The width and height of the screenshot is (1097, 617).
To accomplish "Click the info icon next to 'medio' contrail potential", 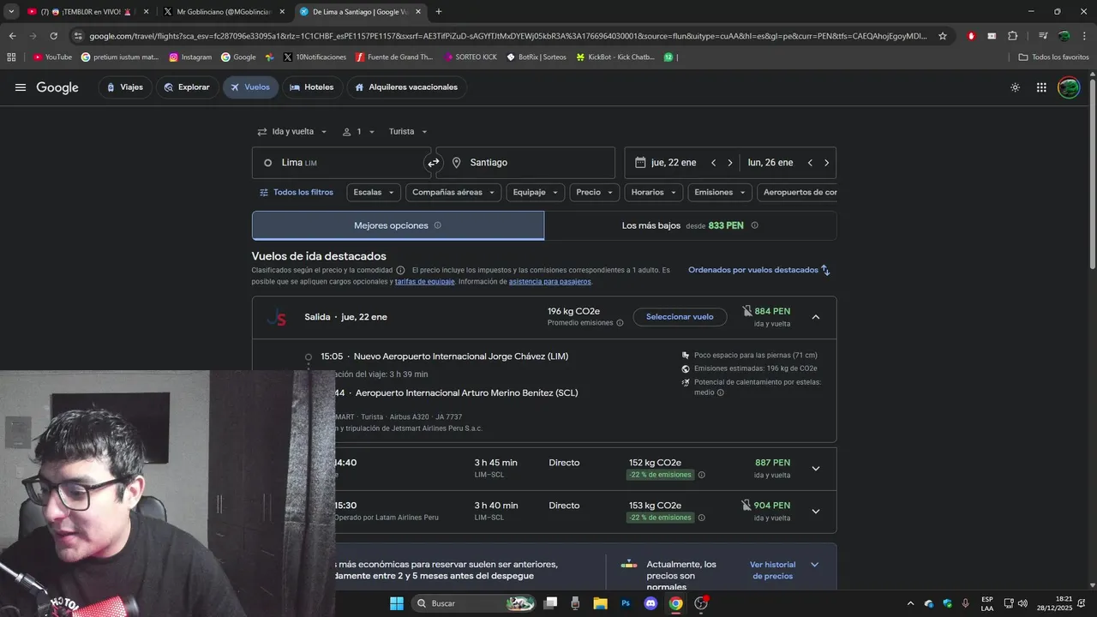I will click(x=720, y=392).
